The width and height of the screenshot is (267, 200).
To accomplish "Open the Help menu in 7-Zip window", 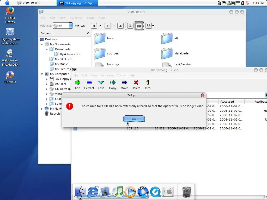I will click(x=131, y=75).
